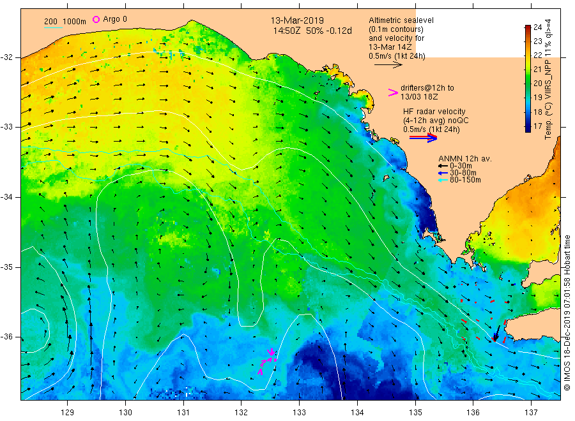Click the '200 1000m' contour label
This screenshot has height=421, width=575.
pyautogui.click(x=65, y=22)
